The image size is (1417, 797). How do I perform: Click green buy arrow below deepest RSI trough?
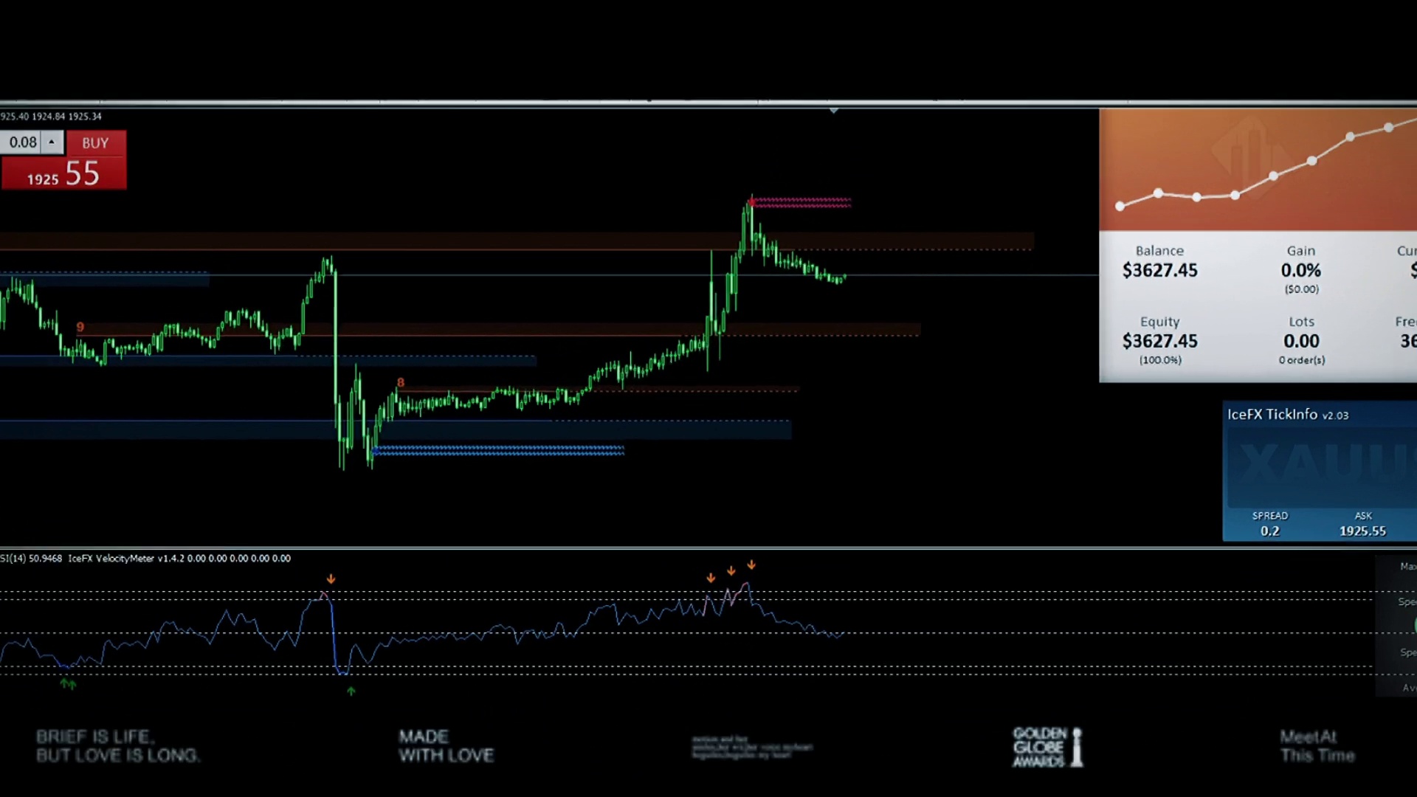(351, 691)
